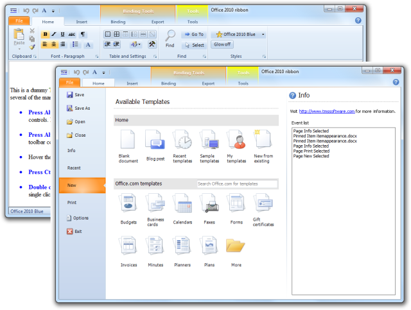Click Redo in front window quick access toolbar
The width and height of the screenshot is (411, 310).
pos(85,73)
